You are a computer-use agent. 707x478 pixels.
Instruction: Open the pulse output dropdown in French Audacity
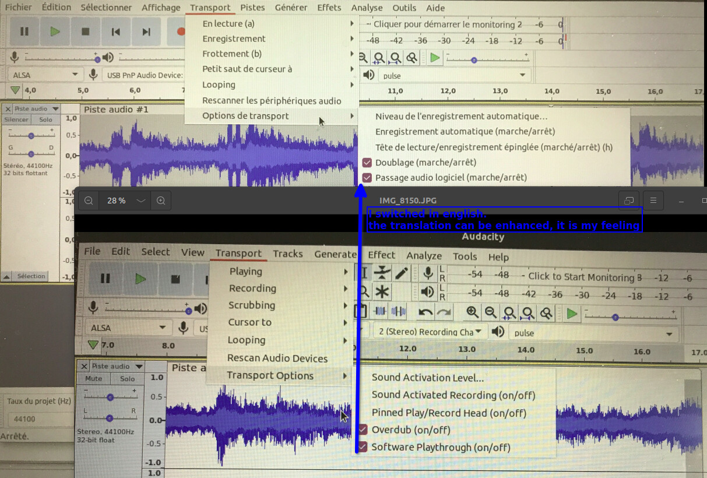tap(455, 75)
